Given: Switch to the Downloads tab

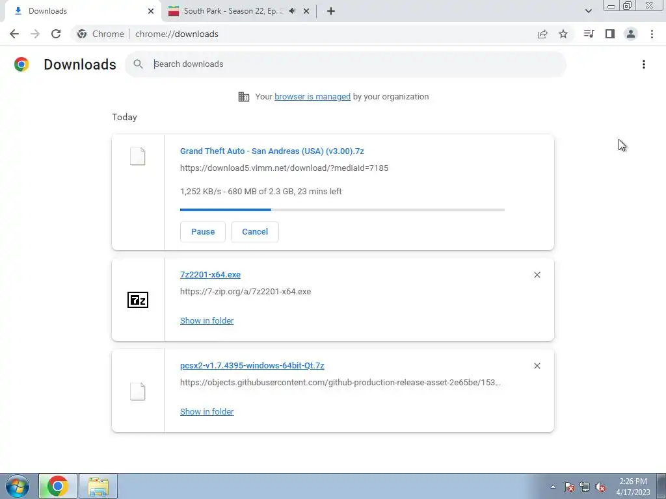Looking at the screenshot, I should [83, 11].
